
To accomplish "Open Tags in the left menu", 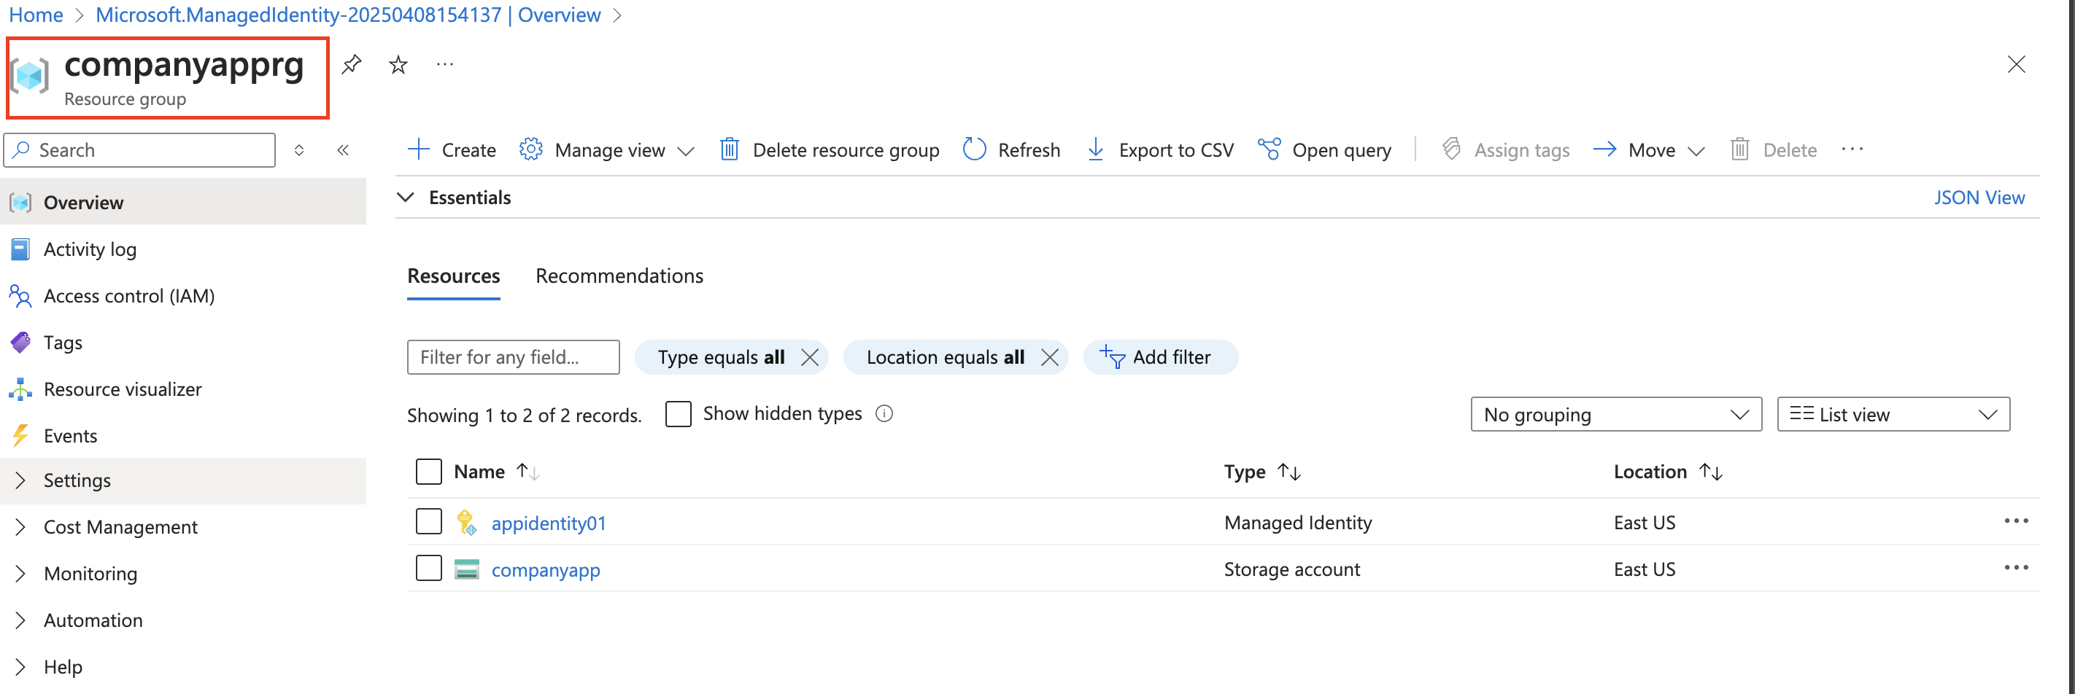I will pos(184,342).
